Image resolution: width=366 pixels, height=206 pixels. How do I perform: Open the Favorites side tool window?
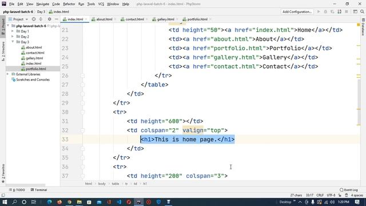point(3,173)
